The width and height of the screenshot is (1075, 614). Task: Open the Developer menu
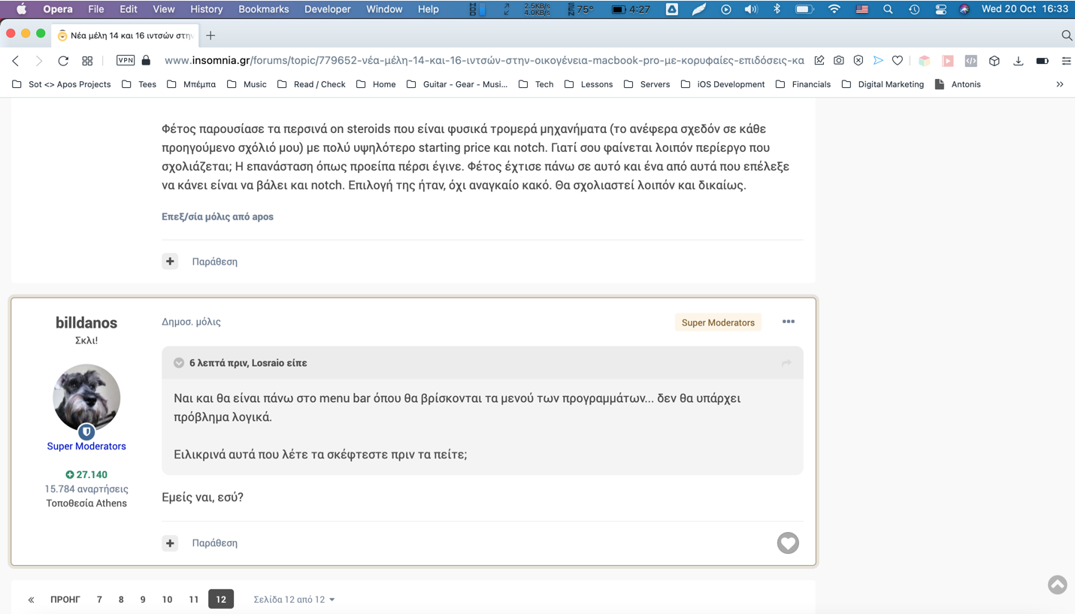tap(327, 9)
